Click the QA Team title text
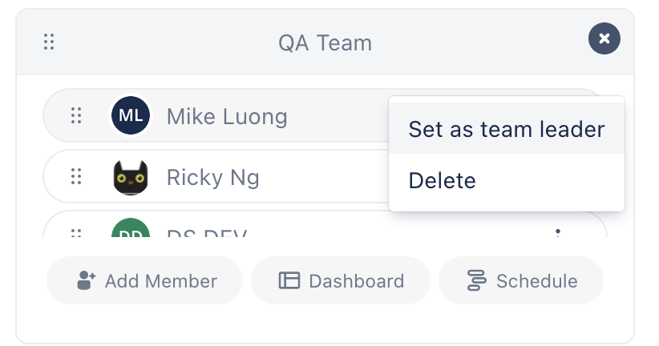 (325, 42)
